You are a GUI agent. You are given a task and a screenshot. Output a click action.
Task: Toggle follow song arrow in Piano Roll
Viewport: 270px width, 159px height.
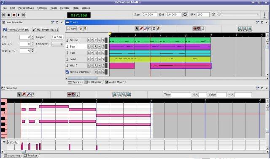69,95
